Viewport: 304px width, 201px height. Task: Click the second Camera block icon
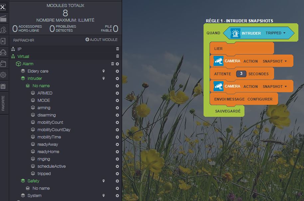tap(219, 86)
